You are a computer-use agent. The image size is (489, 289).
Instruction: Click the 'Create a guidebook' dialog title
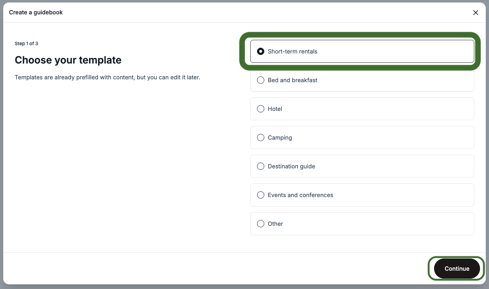click(x=36, y=12)
